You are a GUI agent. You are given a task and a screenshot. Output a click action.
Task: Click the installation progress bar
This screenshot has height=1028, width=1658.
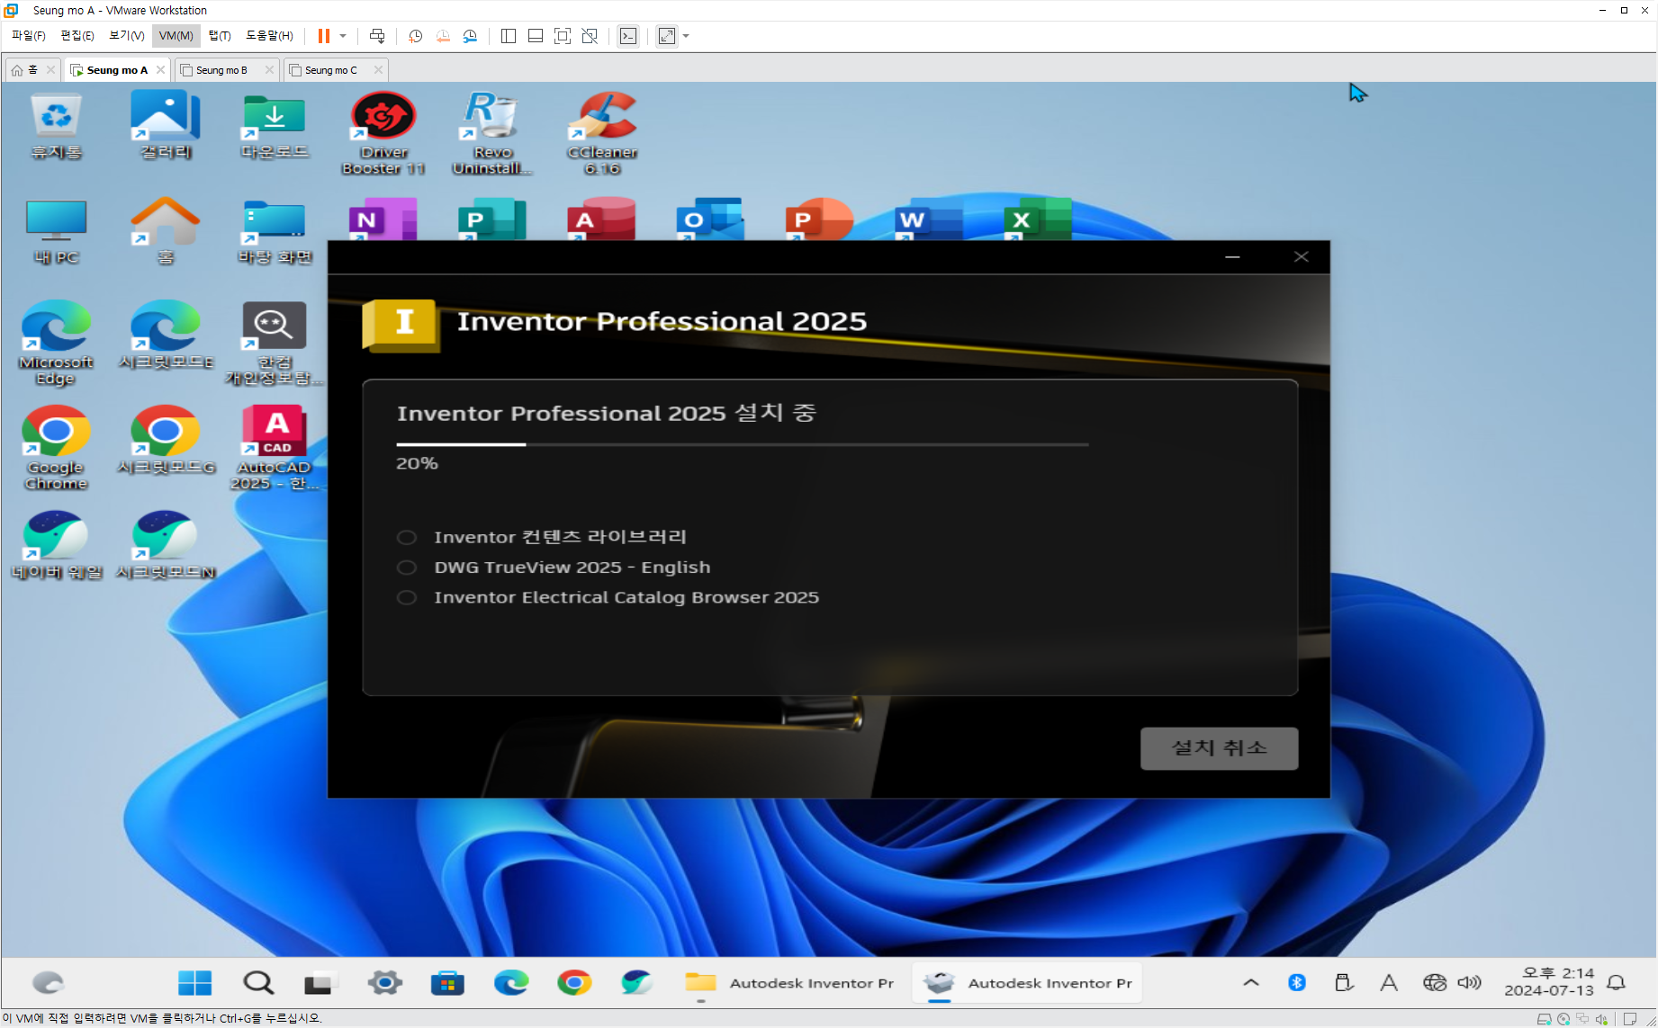coord(743,444)
